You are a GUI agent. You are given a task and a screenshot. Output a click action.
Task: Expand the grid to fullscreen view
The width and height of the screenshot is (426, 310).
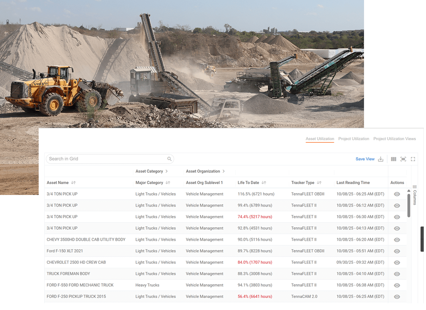(x=413, y=159)
